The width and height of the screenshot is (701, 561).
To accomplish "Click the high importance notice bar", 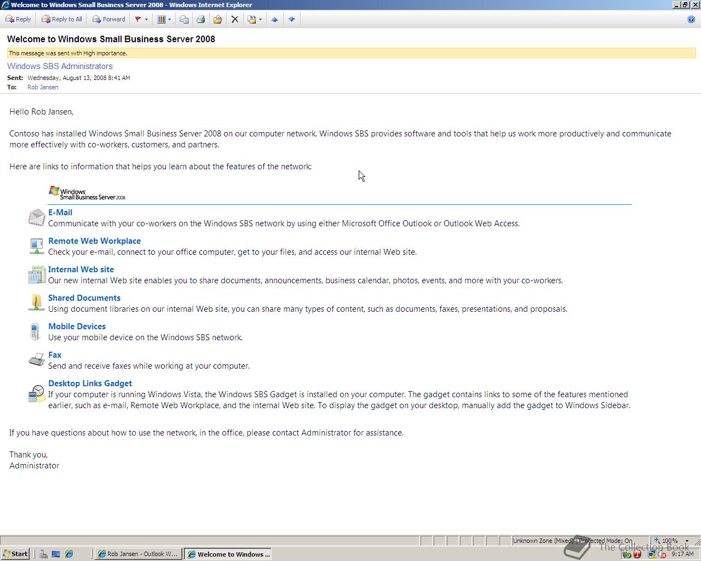I will coord(351,53).
